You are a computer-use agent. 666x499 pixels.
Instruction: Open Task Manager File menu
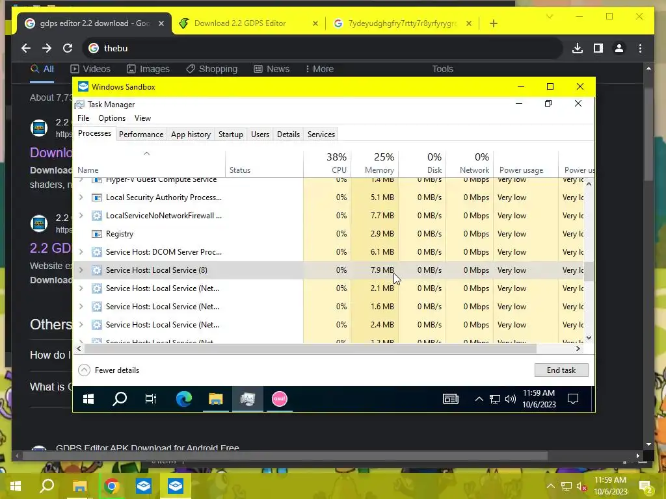(x=83, y=118)
